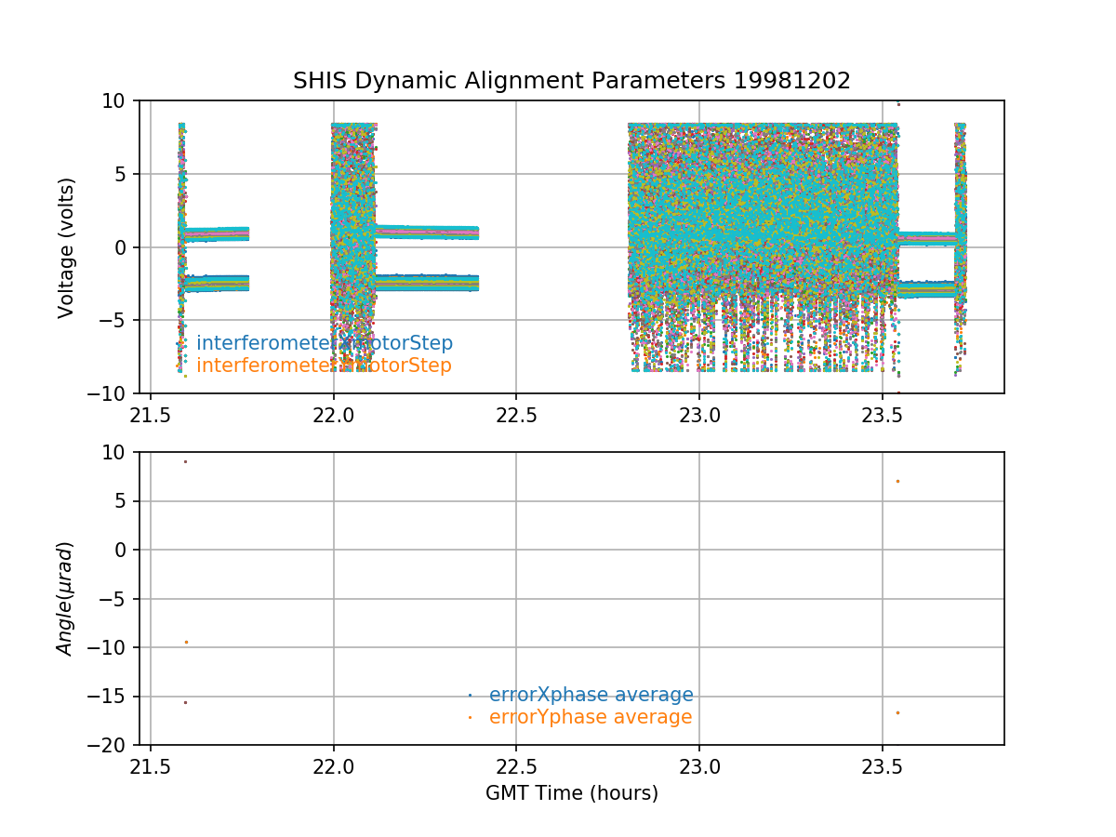
Task: Click the GMT Time (hours) axis label
Action: coord(571,793)
